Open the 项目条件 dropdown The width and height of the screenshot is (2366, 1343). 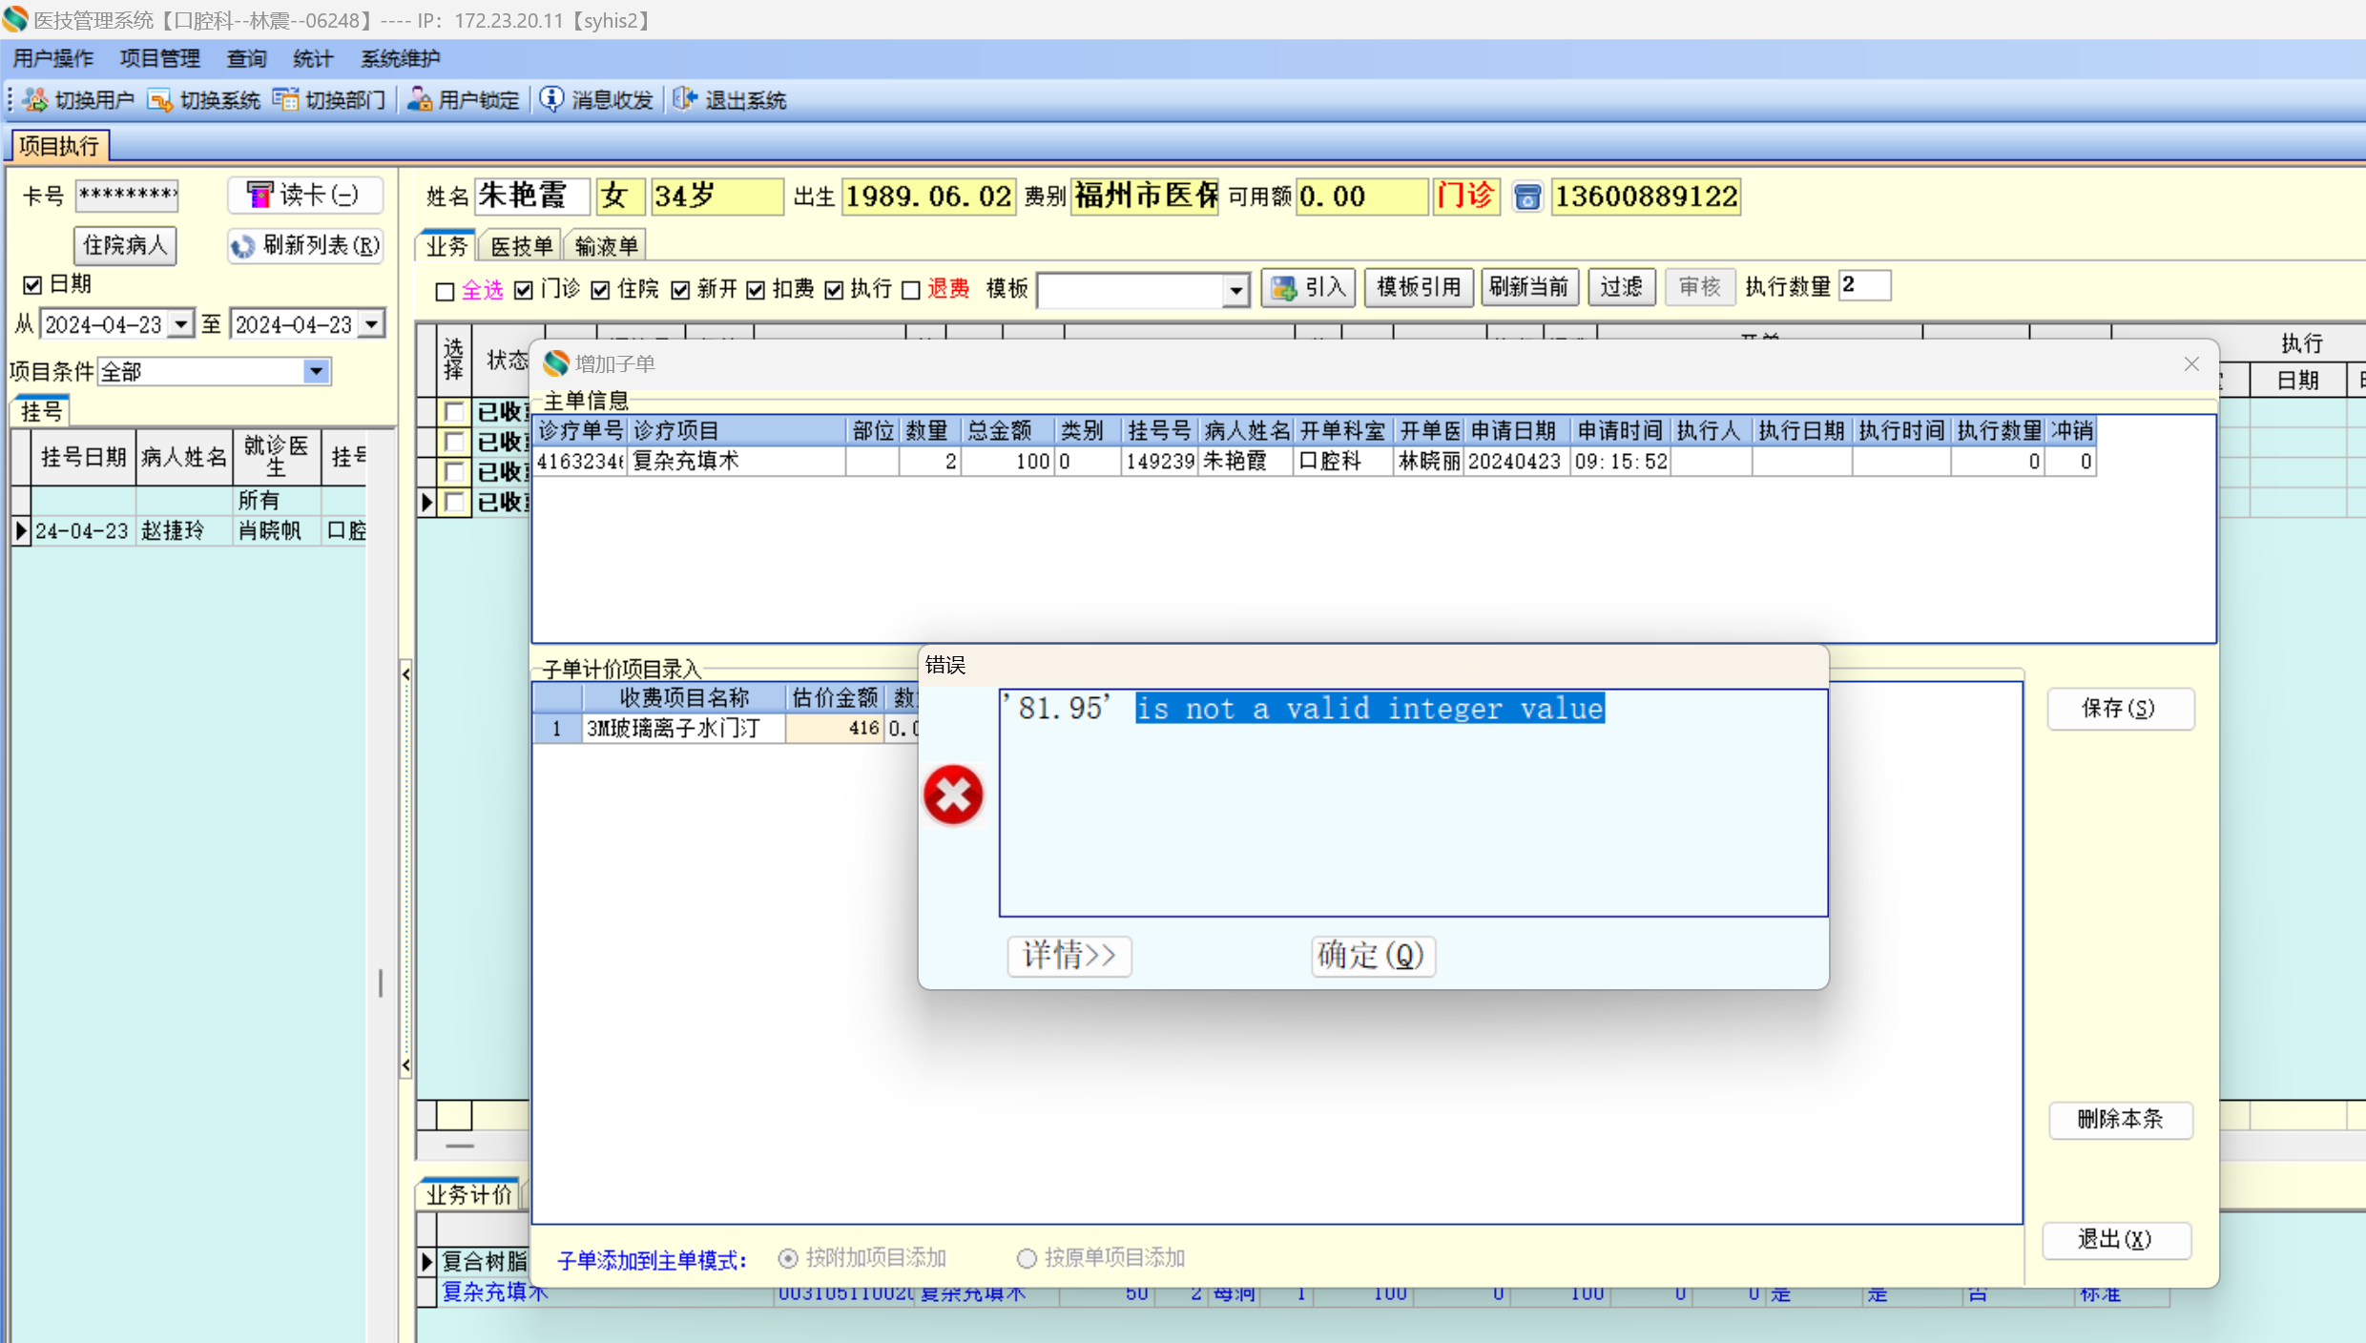point(316,371)
